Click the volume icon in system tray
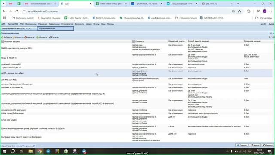The width and height of the screenshot is (275, 155). [x=245, y=151]
